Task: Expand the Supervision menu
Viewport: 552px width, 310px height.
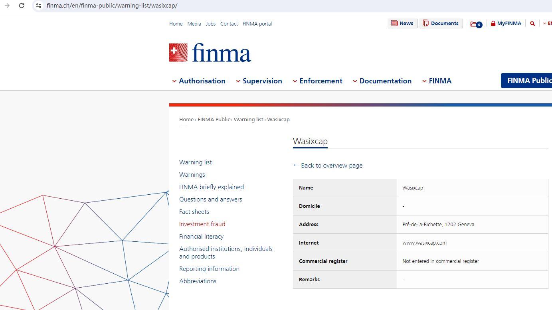Action: tap(259, 81)
